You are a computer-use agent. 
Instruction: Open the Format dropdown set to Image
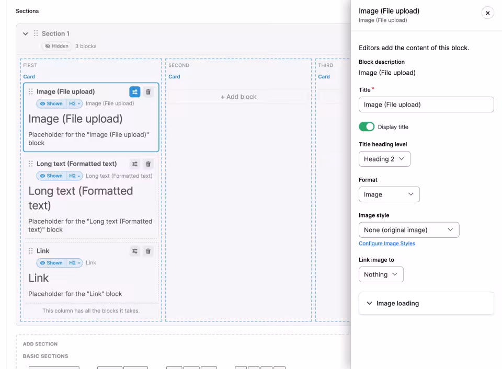pos(389,194)
